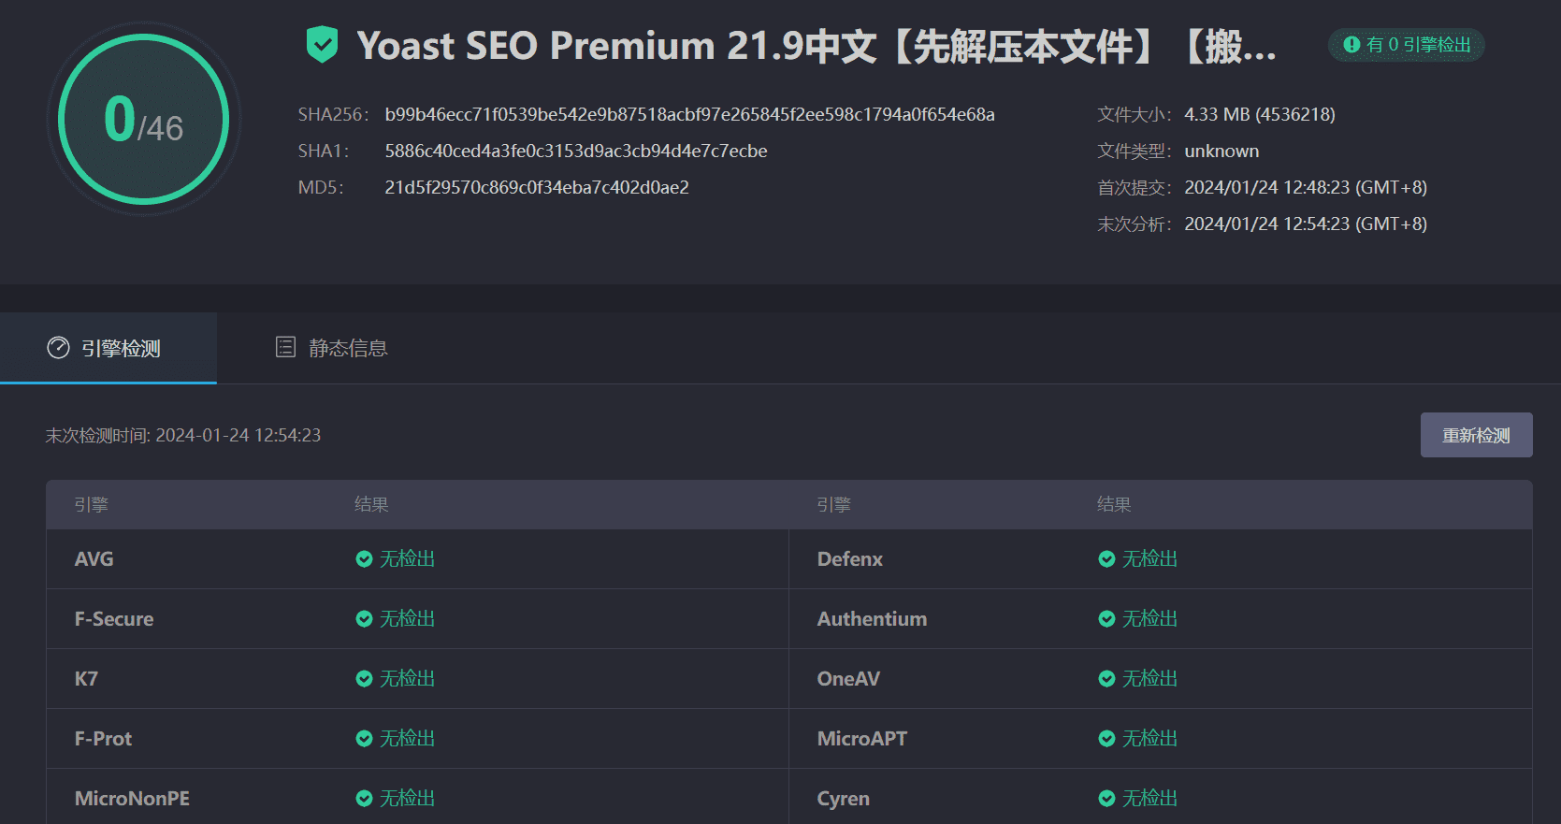The height and width of the screenshot is (824, 1561).
Task: Click the F-Prot engine name
Action: (x=103, y=738)
